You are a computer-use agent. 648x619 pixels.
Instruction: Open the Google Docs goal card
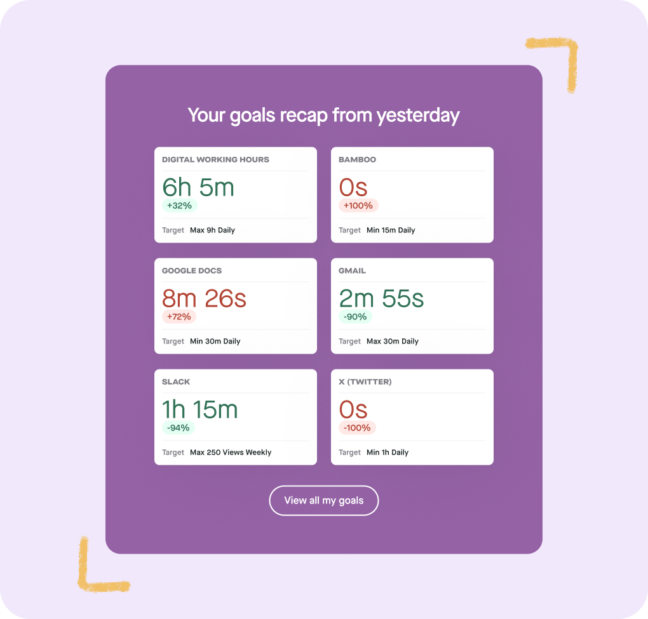(235, 305)
